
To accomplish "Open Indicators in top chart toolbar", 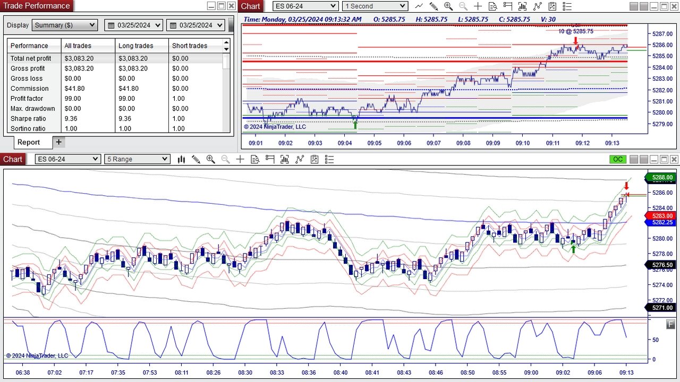I will (538, 6).
